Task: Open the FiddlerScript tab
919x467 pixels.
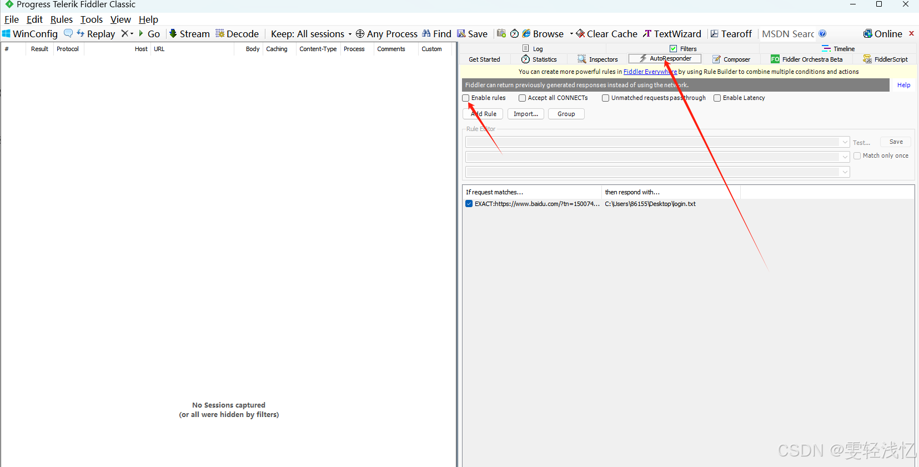Action: [885, 59]
